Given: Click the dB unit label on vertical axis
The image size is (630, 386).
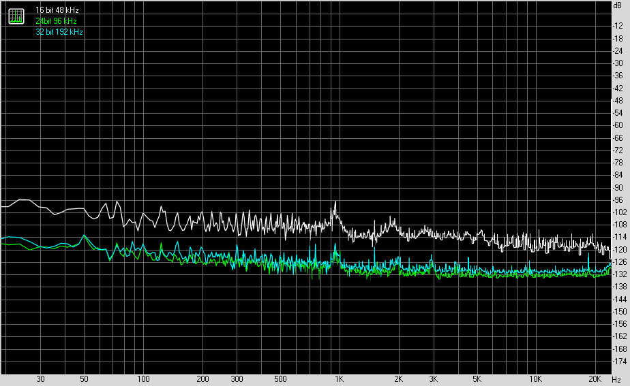Looking at the screenshot, I should pyautogui.click(x=618, y=5).
